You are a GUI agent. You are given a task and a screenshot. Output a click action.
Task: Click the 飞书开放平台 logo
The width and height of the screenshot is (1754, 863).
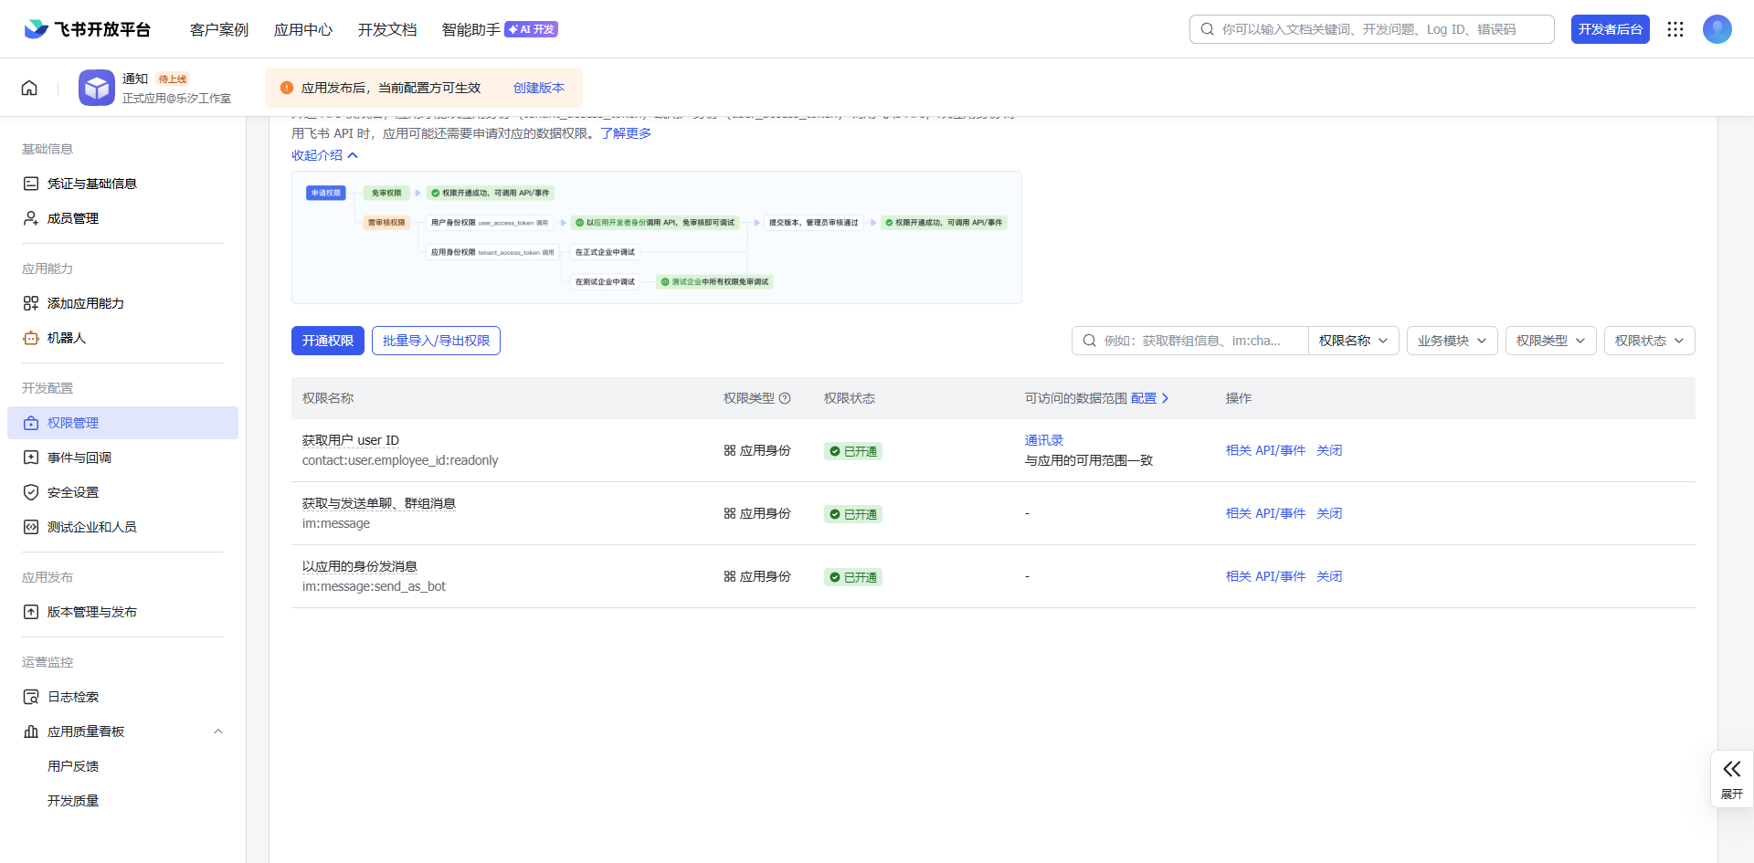click(x=88, y=29)
